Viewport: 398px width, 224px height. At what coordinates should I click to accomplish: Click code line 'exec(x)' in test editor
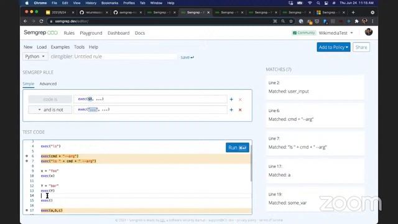click(48, 175)
